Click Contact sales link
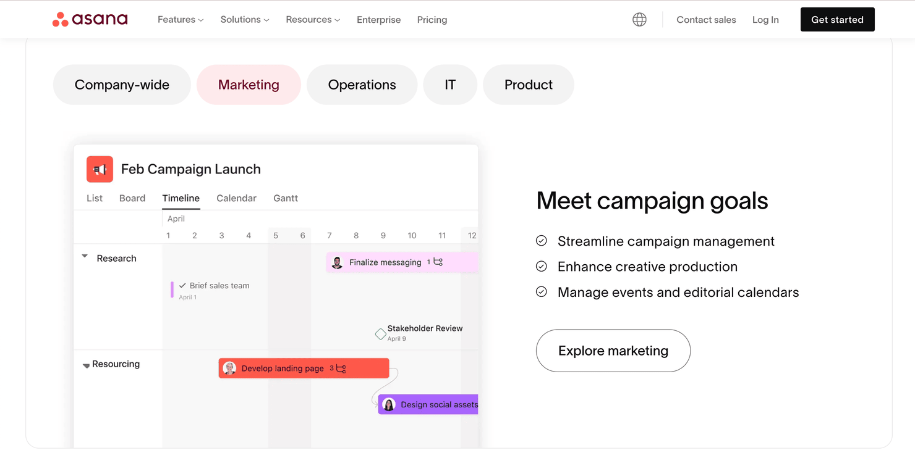This screenshot has height=458, width=915. [706, 20]
